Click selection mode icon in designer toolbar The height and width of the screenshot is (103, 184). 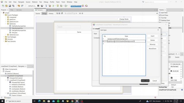(57, 13)
